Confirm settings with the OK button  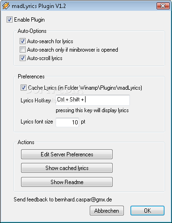147,211
